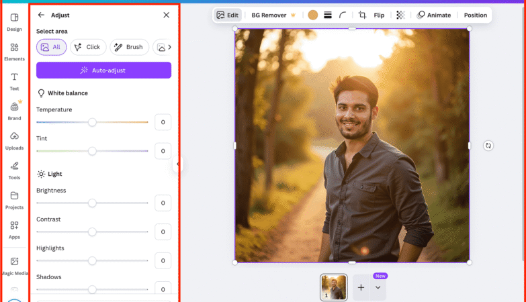Open the Projects sidebar panel
Screen dimensions: 526x302
click(14, 201)
